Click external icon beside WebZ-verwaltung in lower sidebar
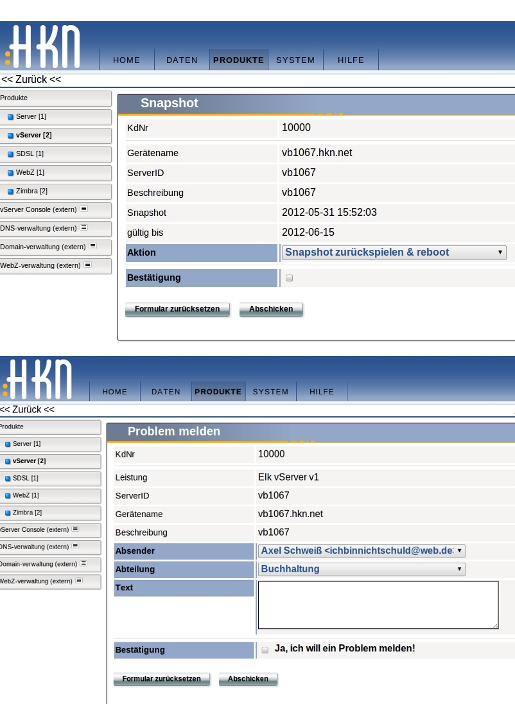 click(79, 581)
